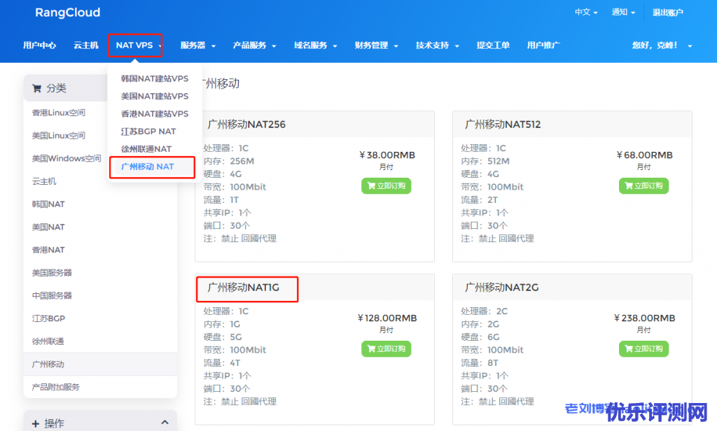Order the 广州移动NAT256 plan
This screenshot has width=717, height=431.
pyautogui.click(x=386, y=186)
